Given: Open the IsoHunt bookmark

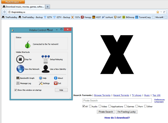Looking at the screenshot, I should coord(108,17).
